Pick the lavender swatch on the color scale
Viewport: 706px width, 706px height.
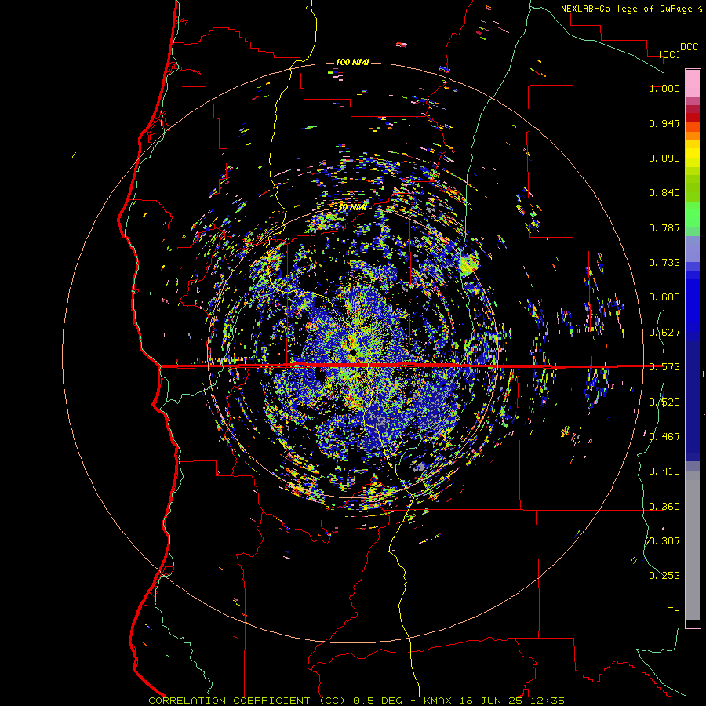click(x=693, y=249)
